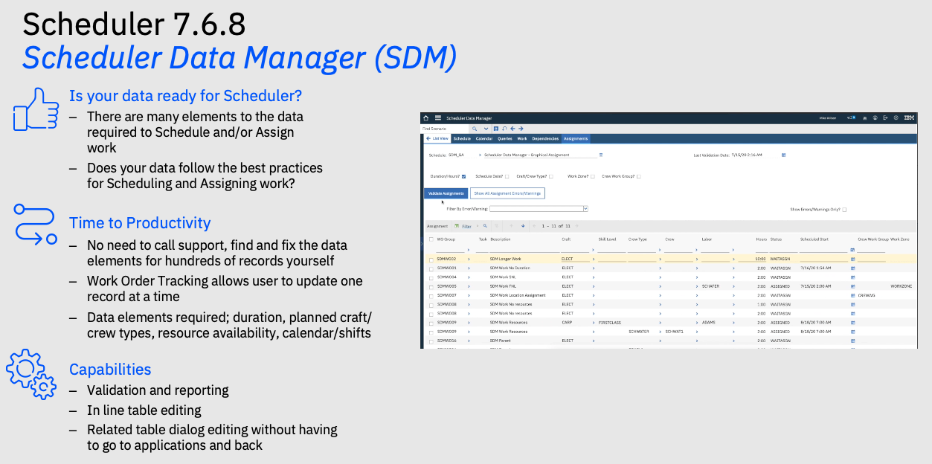Open Craft lookup chevron for CARP row

[x=594, y=323]
